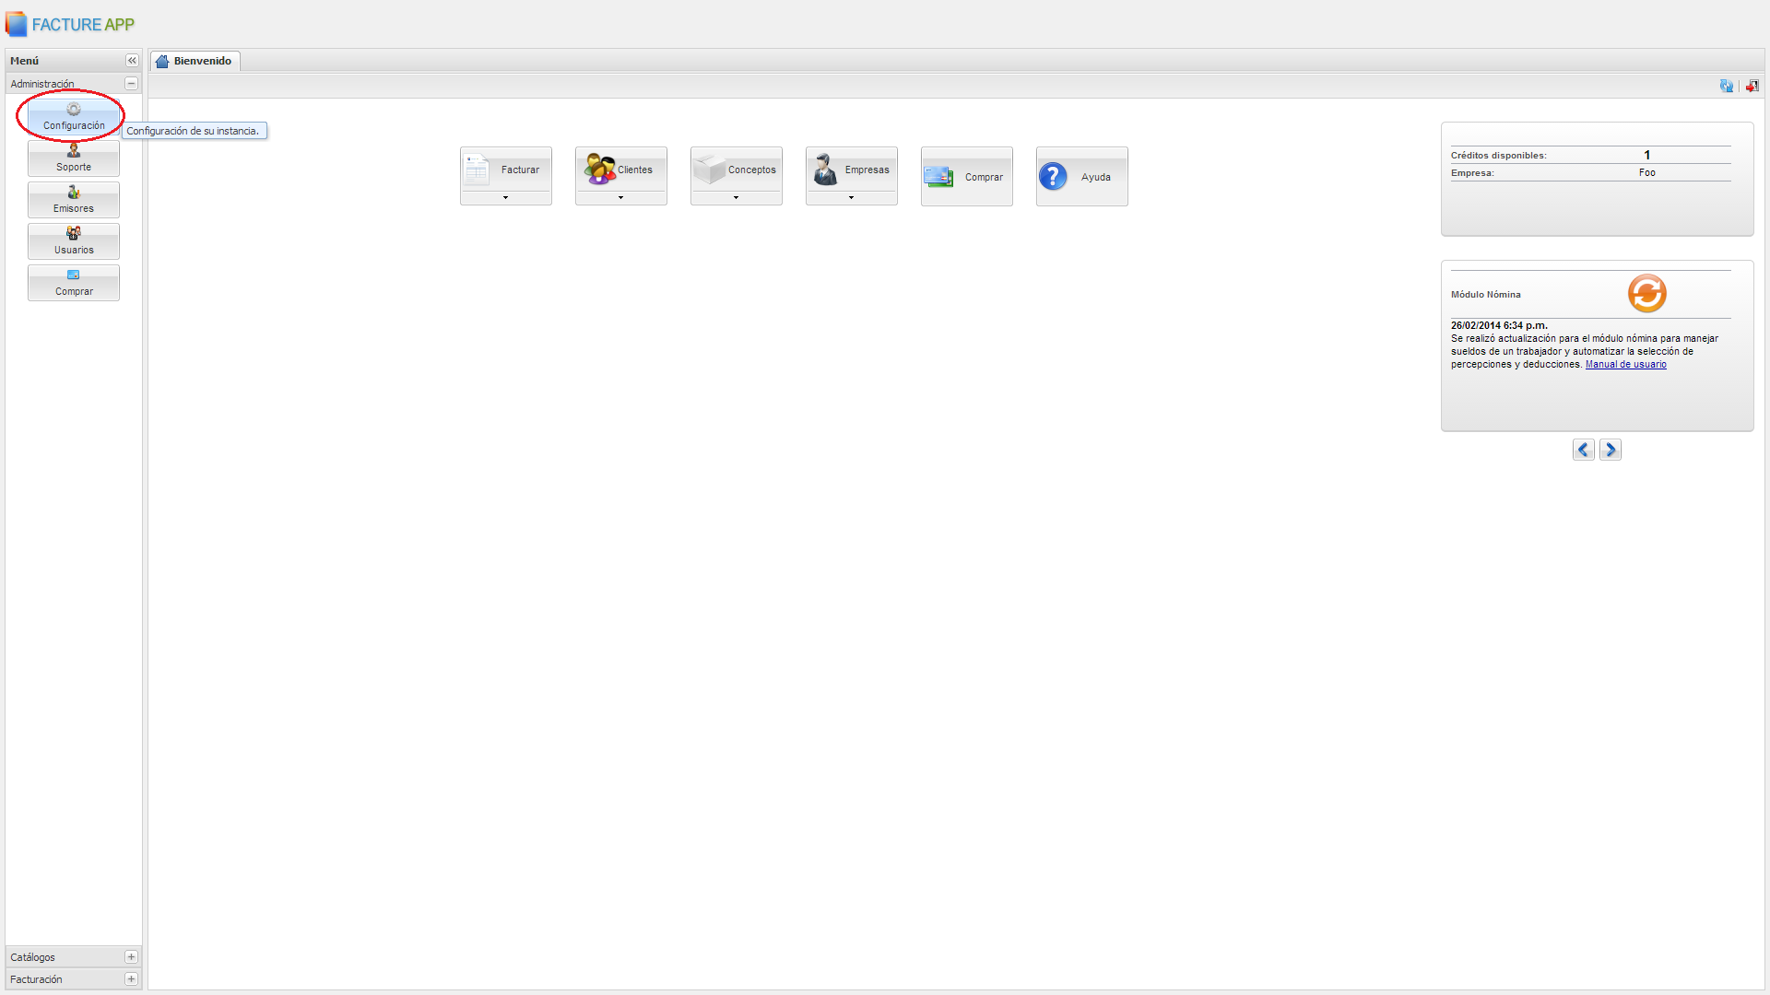
Task: Open the dropdown arrow under Facturar
Action: 505,197
